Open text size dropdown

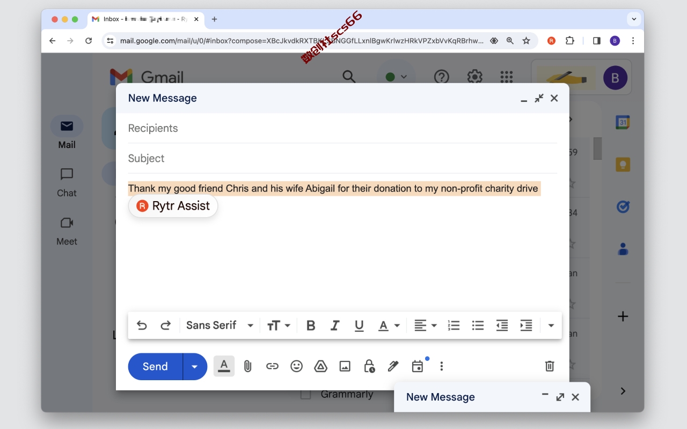279,325
